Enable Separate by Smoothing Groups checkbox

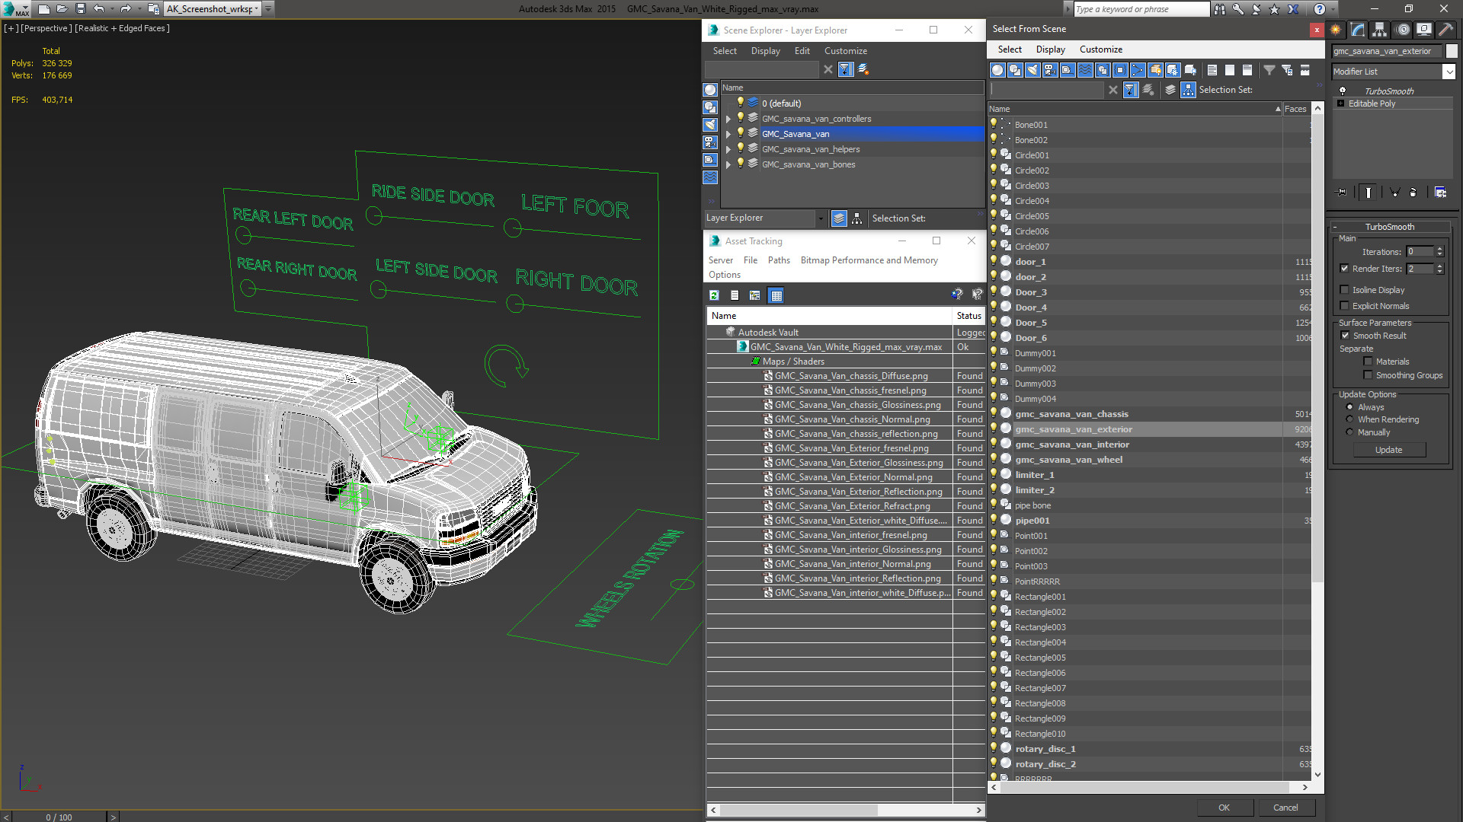[x=1368, y=375]
